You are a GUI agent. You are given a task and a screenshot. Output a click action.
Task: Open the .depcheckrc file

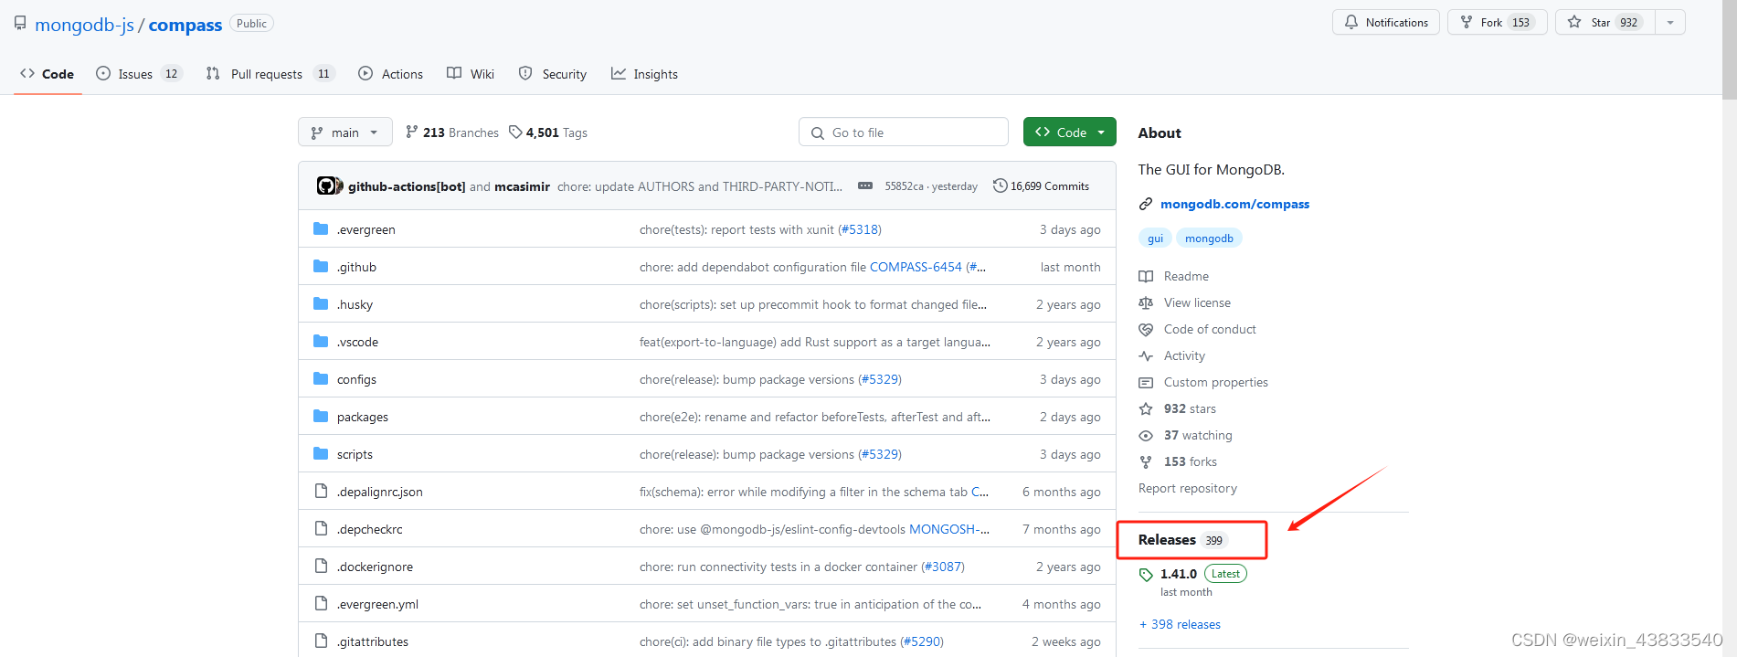pyautogui.click(x=369, y=529)
